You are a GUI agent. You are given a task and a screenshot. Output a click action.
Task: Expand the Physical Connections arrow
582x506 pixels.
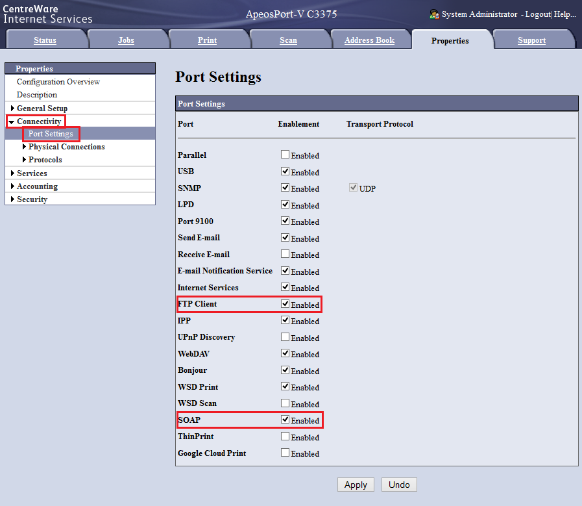[x=24, y=147]
